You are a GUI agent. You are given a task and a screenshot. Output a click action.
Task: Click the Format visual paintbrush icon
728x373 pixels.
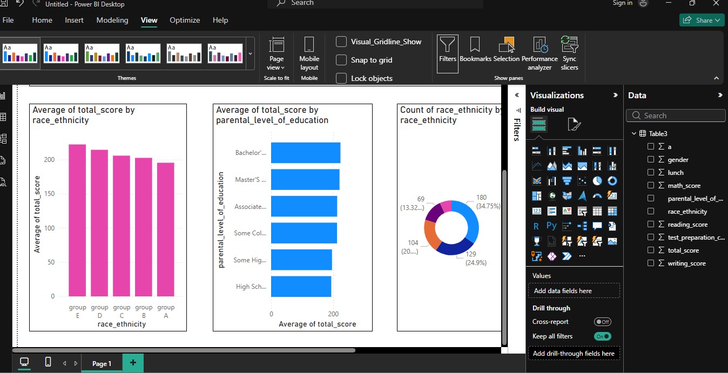coord(574,125)
